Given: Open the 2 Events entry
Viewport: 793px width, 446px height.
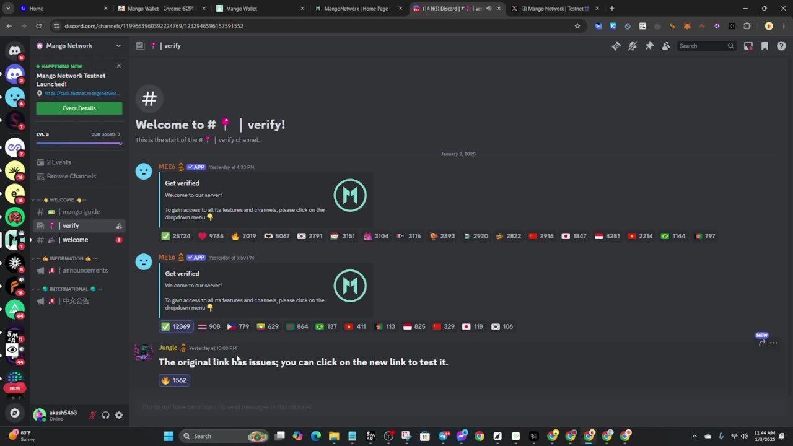Looking at the screenshot, I should click(59, 162).
